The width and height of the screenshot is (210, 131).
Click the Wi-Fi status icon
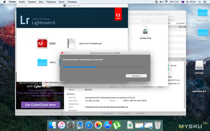pos(166,2)
